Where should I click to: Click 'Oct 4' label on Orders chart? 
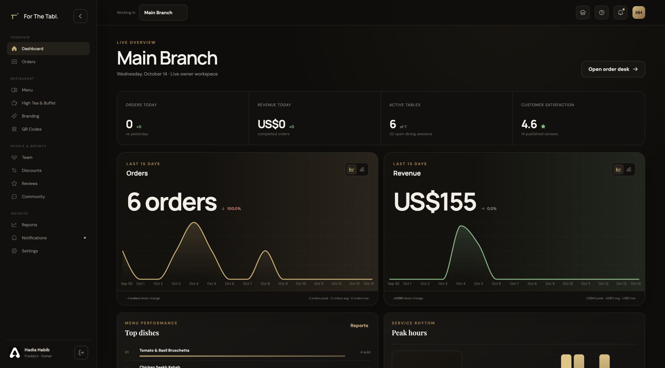click(x=194, y=284)
